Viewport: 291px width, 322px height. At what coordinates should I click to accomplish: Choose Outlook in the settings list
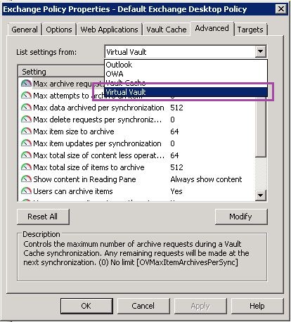pyautogui.click(x=186, y=65)
